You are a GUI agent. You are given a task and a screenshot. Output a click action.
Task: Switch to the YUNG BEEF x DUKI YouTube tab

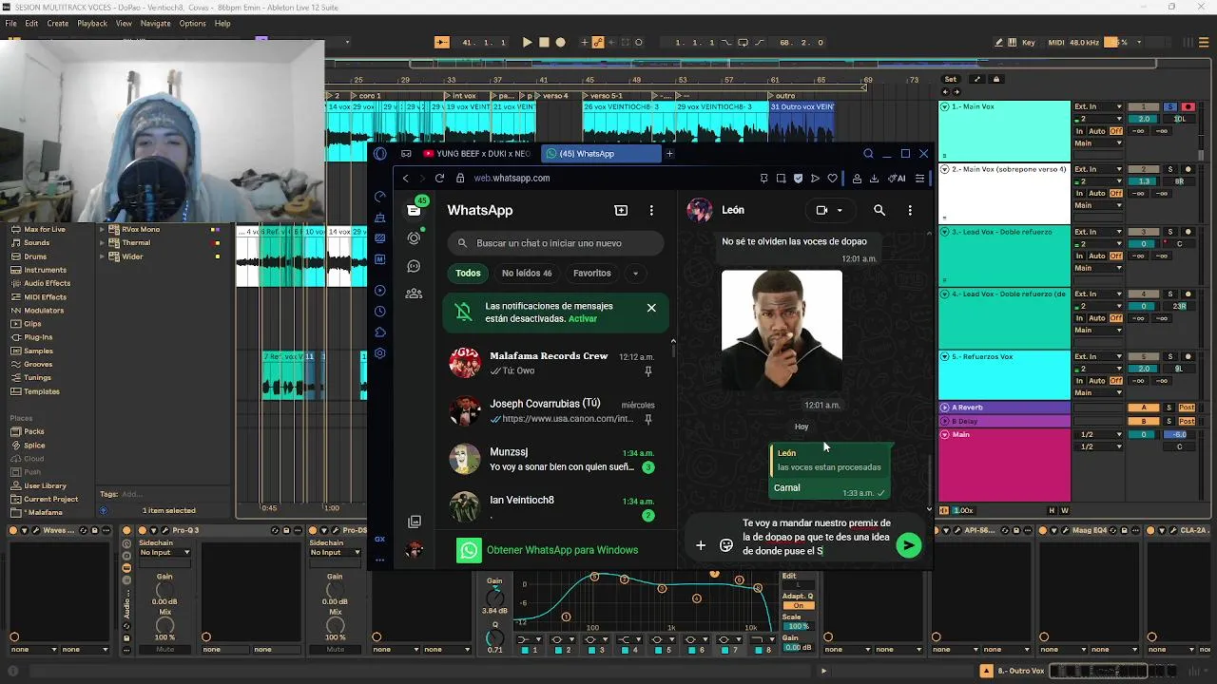coord(476,154)
